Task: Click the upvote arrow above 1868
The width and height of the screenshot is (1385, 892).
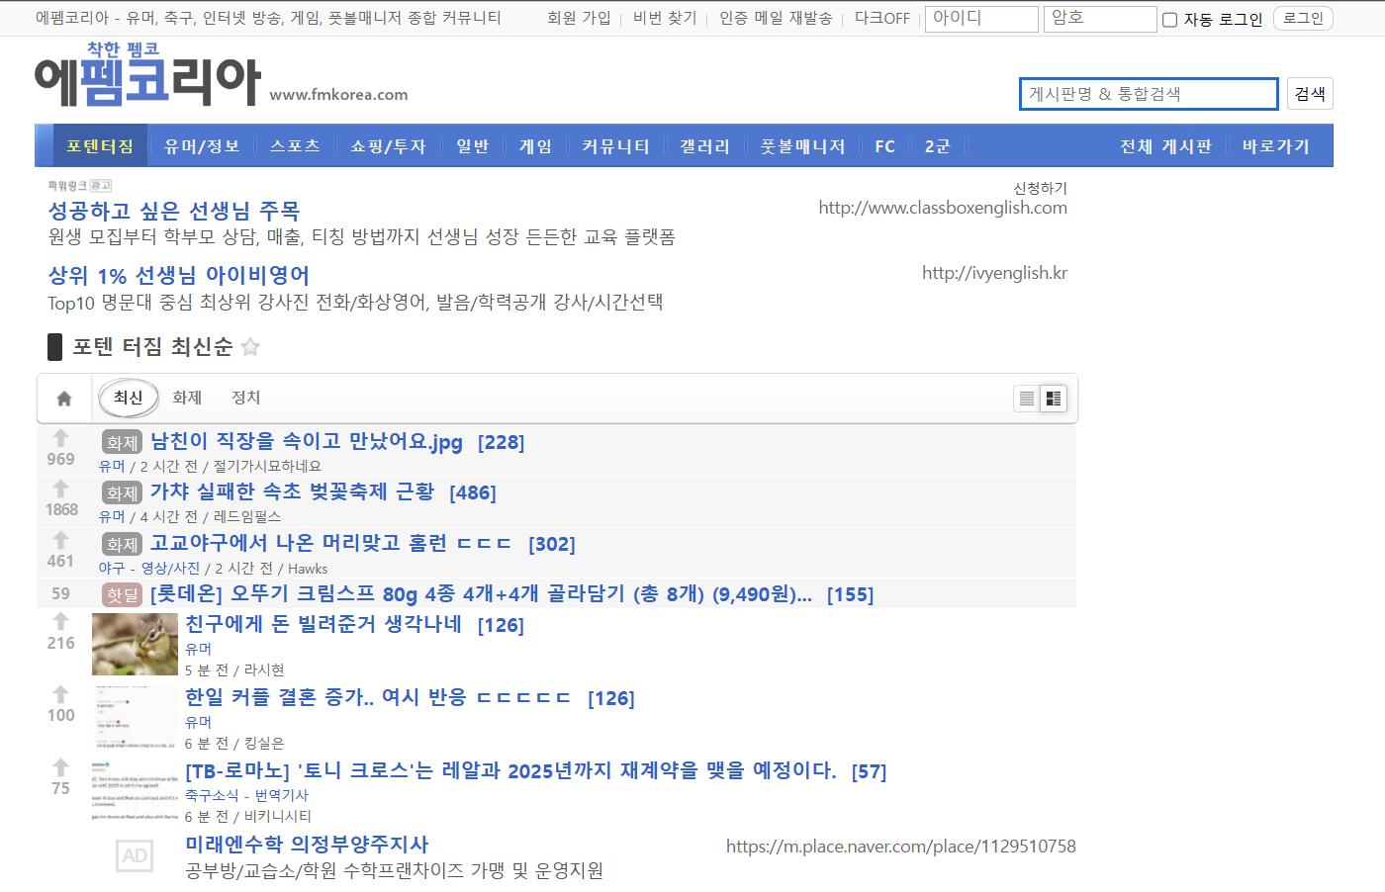Action: (60, 489)
